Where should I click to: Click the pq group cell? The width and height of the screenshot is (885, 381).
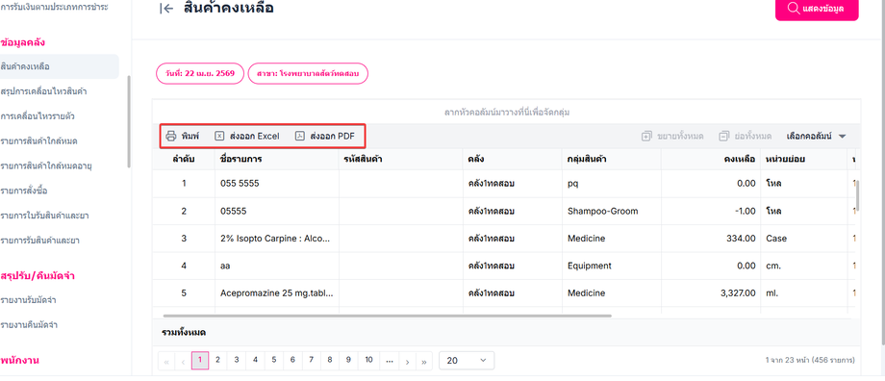click(x=611, y=184)
